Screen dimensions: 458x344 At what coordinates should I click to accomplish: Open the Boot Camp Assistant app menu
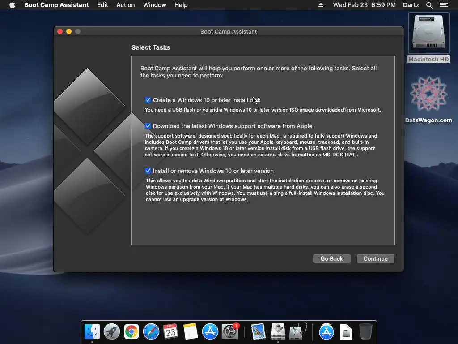coord(56,5)
